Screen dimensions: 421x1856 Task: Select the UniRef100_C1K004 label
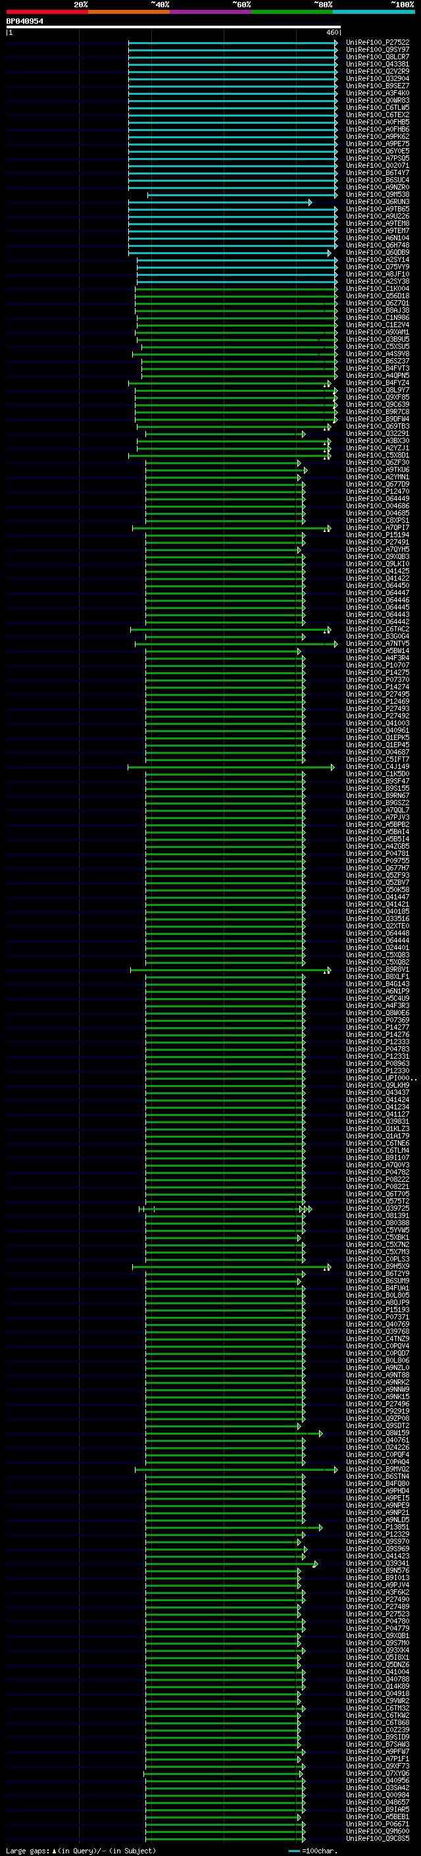[377, 289]
